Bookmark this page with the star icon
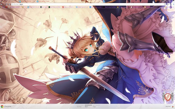The image size is (175, 109). coord(165,4)
